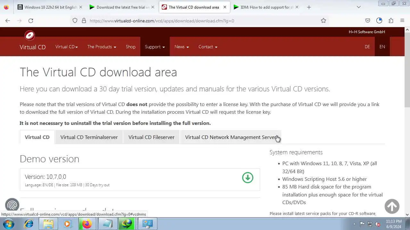The image size is (410, 230).
Task: Click the scroll-to-top arrow button
Action: [392, 206]
